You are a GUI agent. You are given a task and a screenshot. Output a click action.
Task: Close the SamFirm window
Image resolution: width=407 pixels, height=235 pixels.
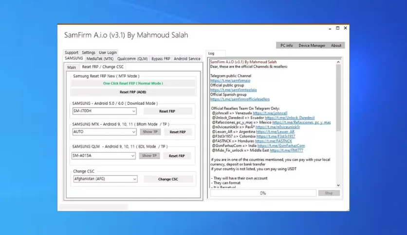pos(346,28)
